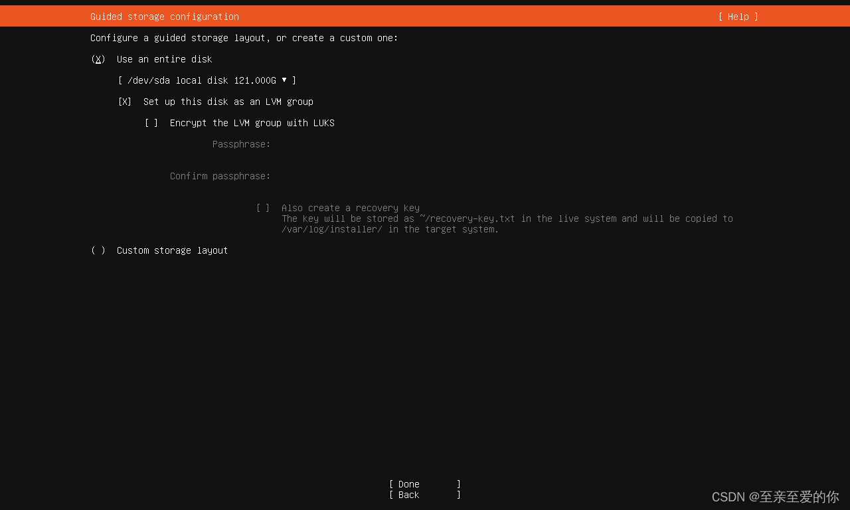The height and width of the screenshot is (510, 850).
Task: Click 'Encrypt the LVM group with LUKS' text
Action: (x=252, y=123)
